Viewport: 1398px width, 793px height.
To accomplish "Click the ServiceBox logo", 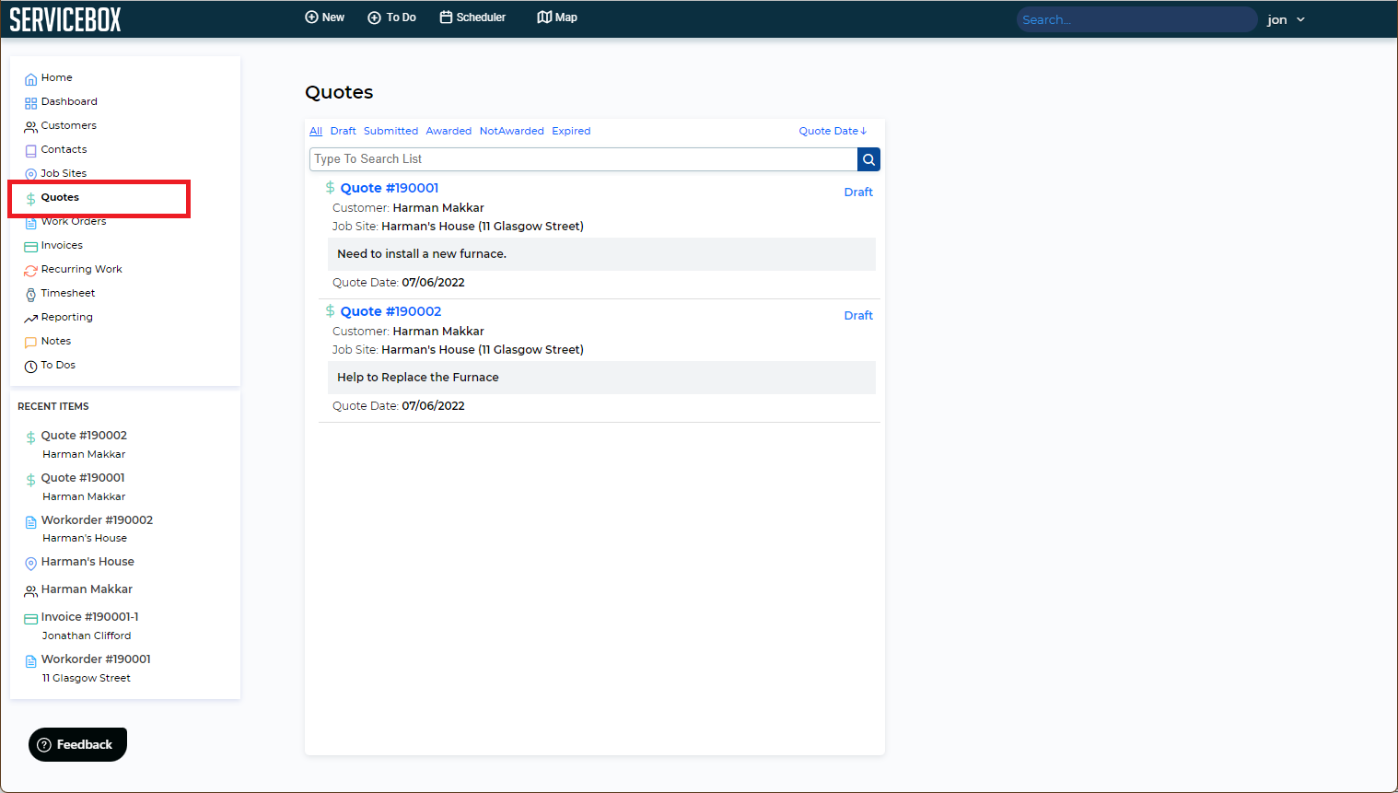I will (65, 19).
